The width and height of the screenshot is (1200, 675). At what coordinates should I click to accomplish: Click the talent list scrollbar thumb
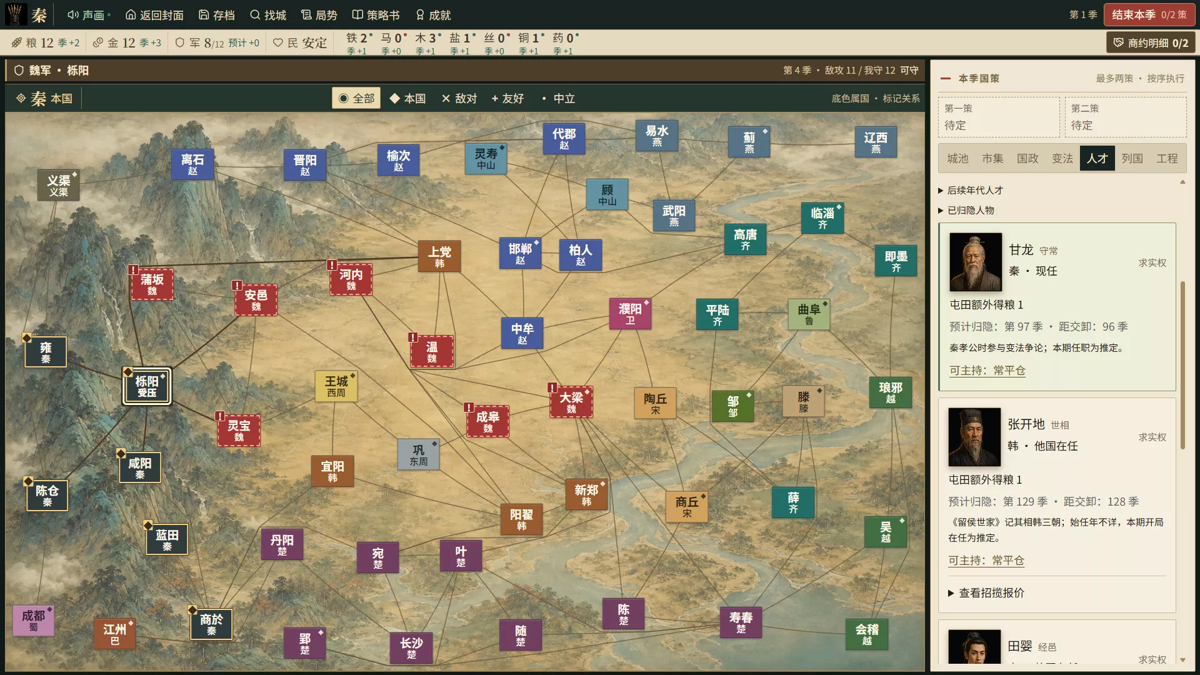pos(1182,365)
